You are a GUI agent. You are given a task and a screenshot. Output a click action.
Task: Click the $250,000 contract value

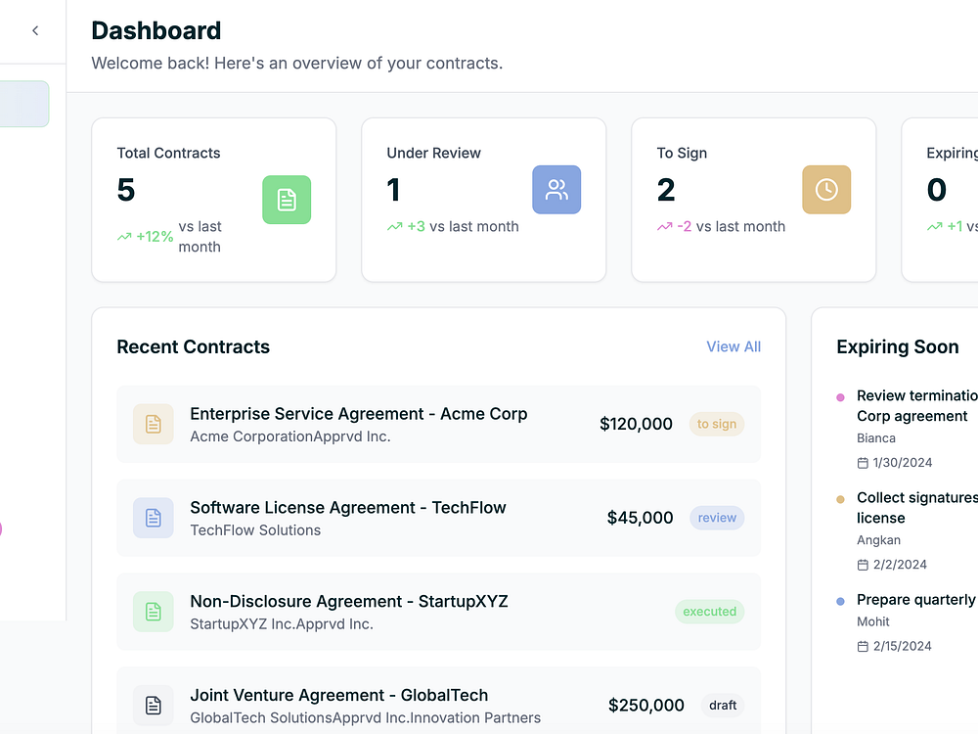coord(646,706)
